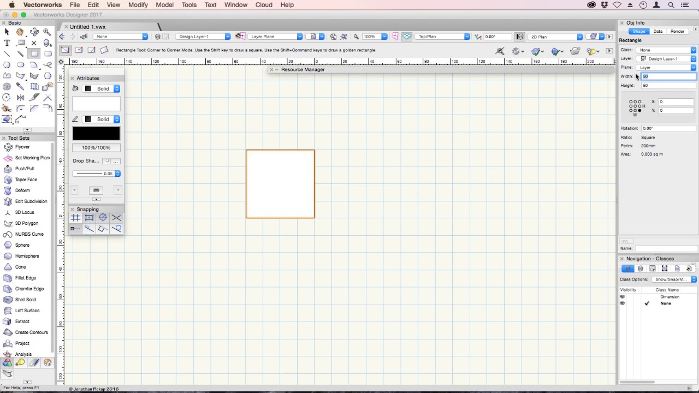This screenshot has width=699, height=393.
Task: Open the Apple menu
Action: click(11, 5)
